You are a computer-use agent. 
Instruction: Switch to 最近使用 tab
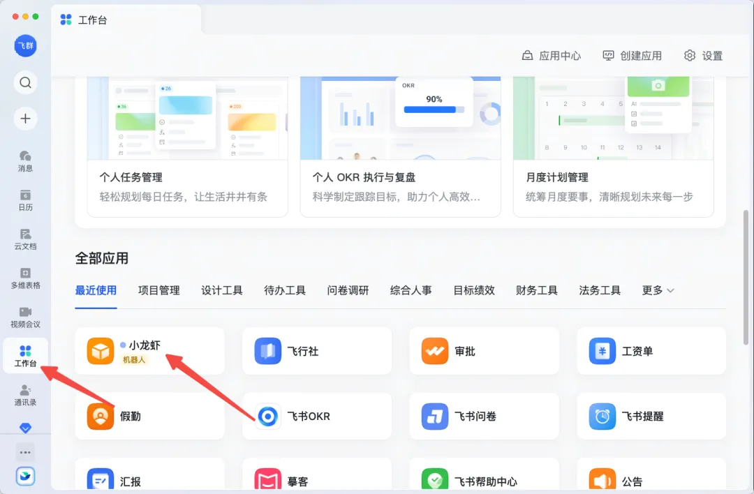(x=96, y=290)
